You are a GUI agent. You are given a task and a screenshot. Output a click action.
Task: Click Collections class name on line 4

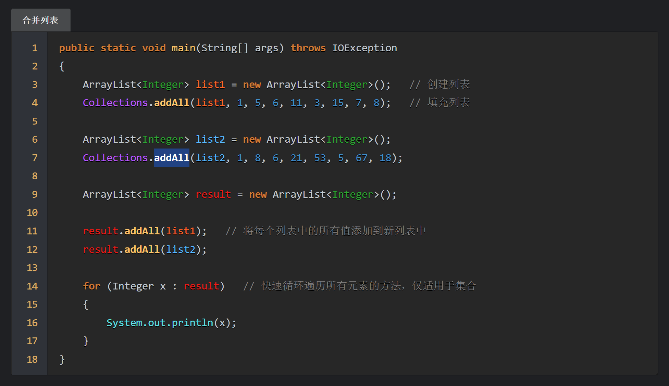(115, 102)
